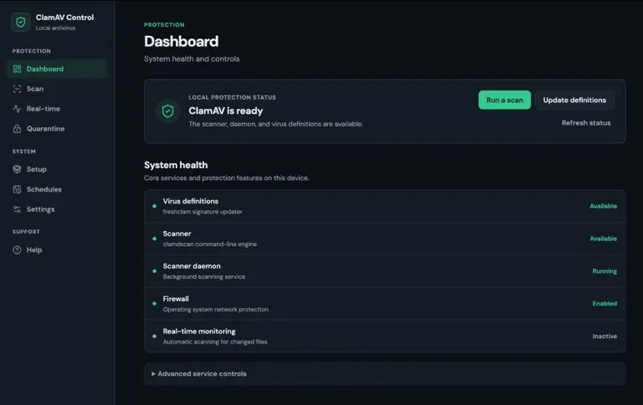This screenshot has height=405, width=643.
Task: Click the Real-time pulse icon
Action: point(17,109)
